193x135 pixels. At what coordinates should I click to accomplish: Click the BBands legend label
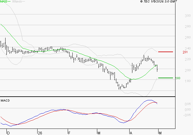[17, 2]
